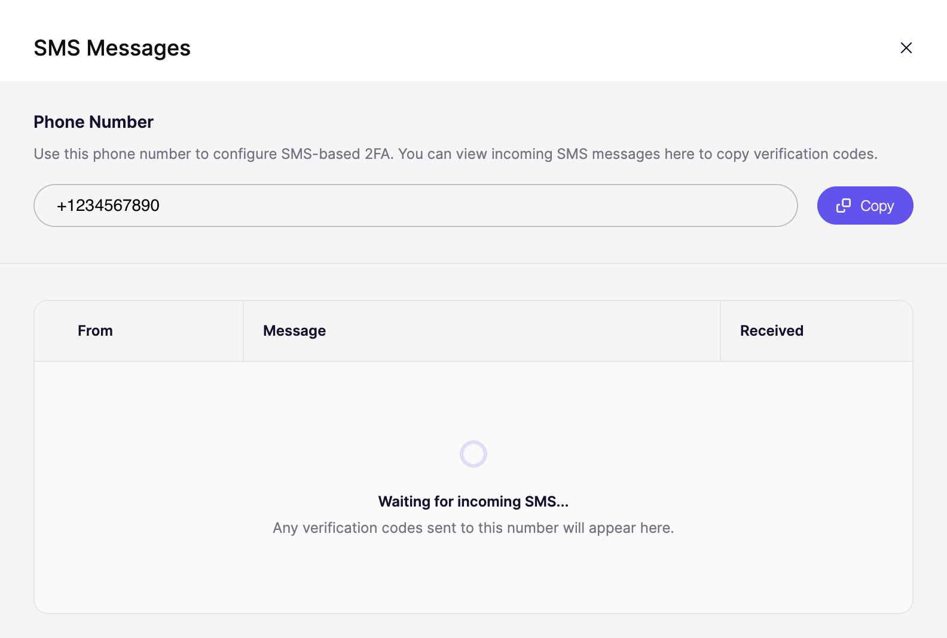The image size is (947, 638).
Task: Click the duplicate icon inside Copy button
Action: 843,205
